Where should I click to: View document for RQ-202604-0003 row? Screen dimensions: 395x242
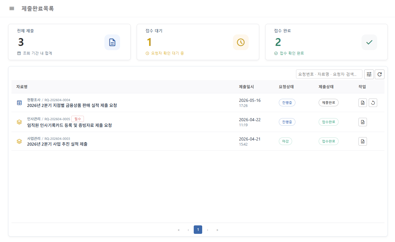363,141
